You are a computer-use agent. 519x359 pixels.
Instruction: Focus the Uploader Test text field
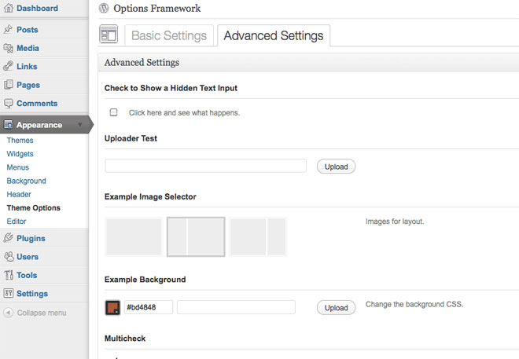tap(205, 166)
